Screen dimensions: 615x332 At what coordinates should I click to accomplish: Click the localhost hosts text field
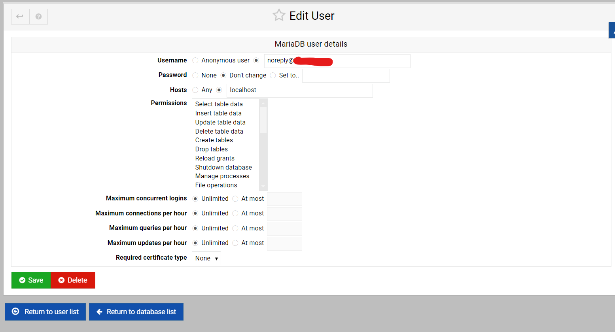[299, 91]
